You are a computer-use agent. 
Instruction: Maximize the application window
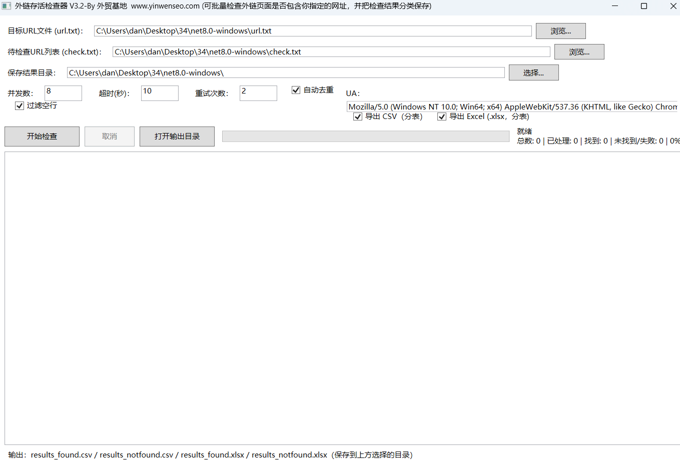point(644,6)
